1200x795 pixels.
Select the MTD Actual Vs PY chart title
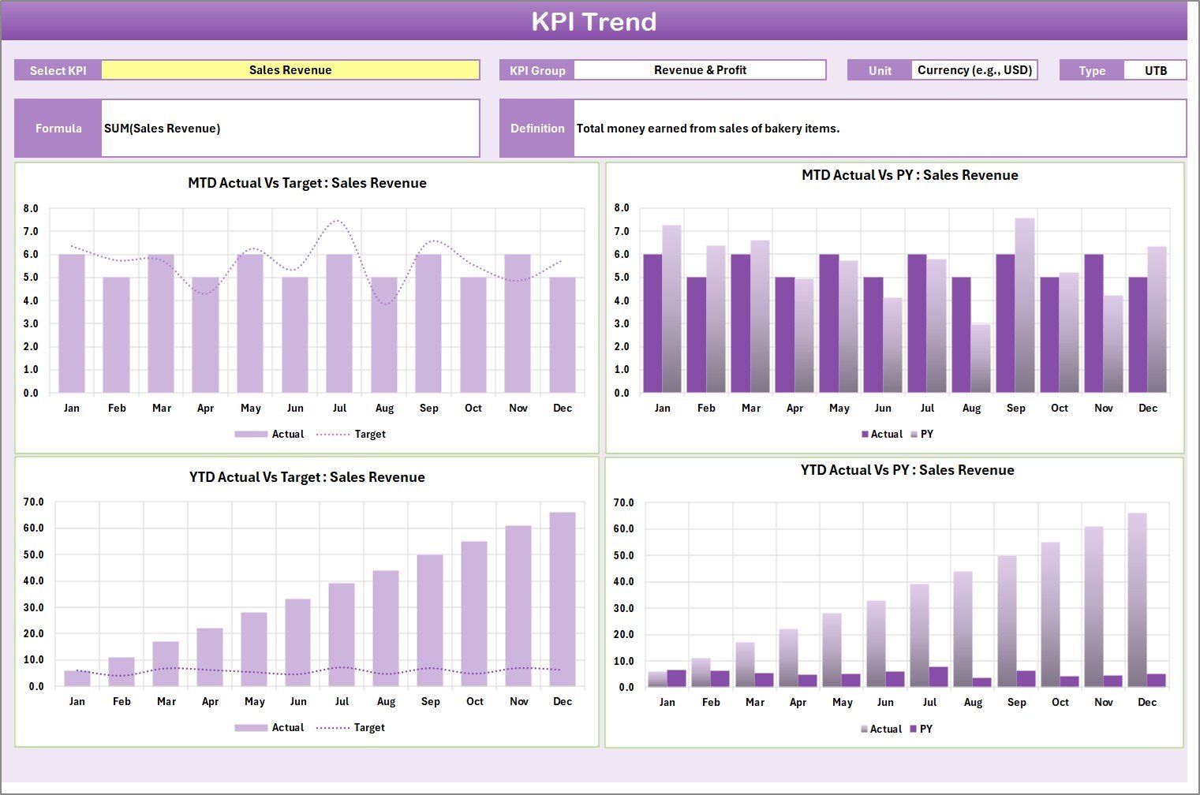pyautogui.click(x=910, y=175)
